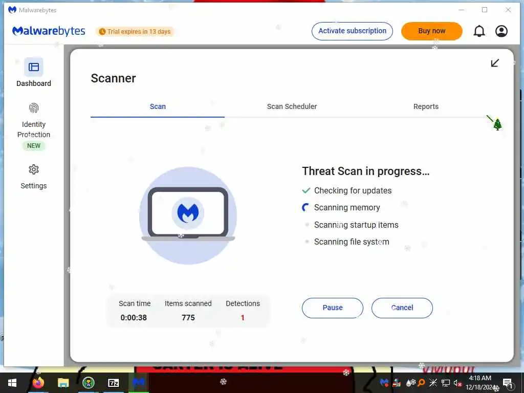Open the Dashboard sidebar icon

point(34,67)
